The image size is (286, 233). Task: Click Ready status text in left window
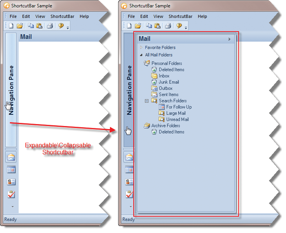pyautogui.click(x=10, y=219)
